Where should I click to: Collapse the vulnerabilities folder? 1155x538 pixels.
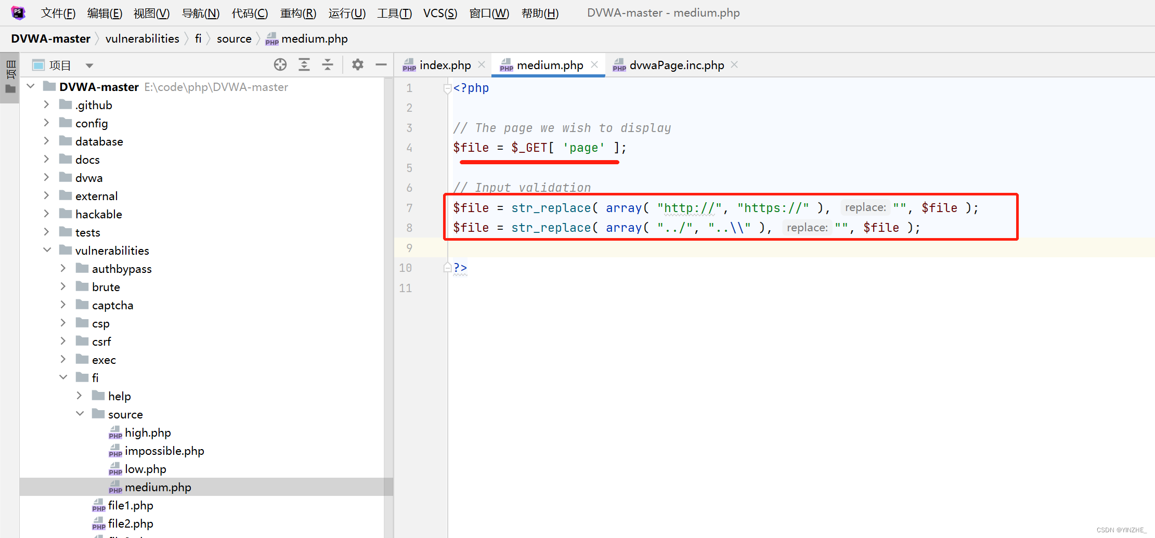(x=47, y=250)
